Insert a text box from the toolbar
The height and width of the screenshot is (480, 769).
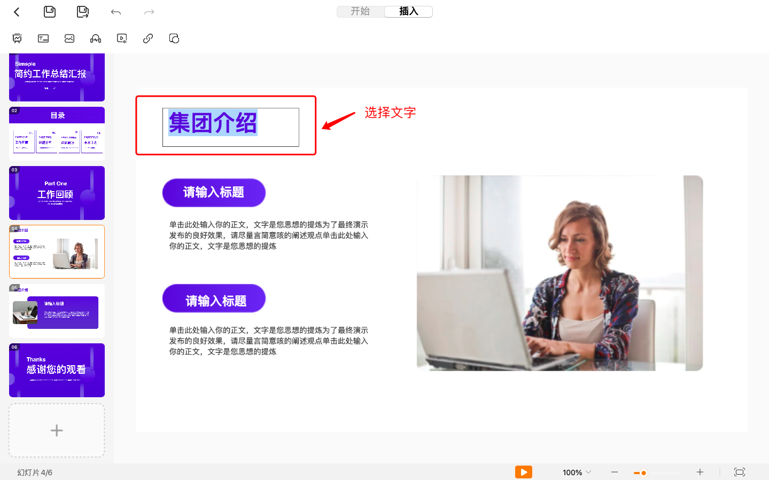click(43, 38)
